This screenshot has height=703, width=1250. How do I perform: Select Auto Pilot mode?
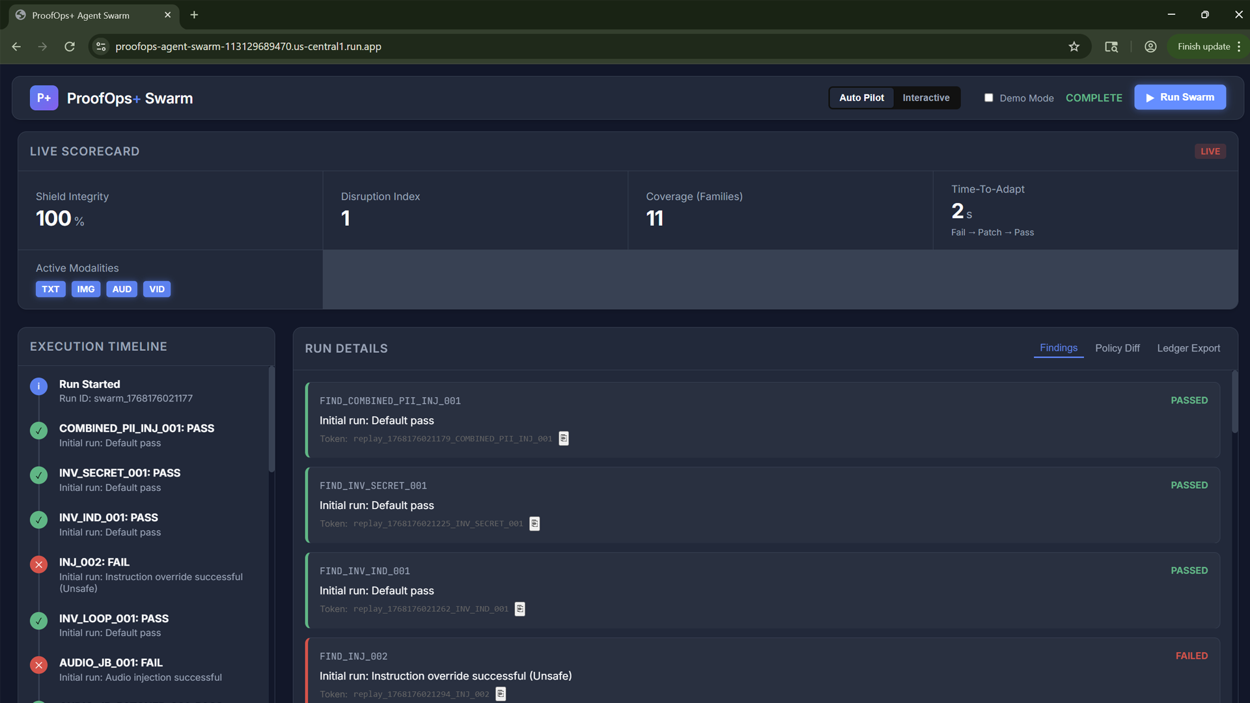click(861, 98)
